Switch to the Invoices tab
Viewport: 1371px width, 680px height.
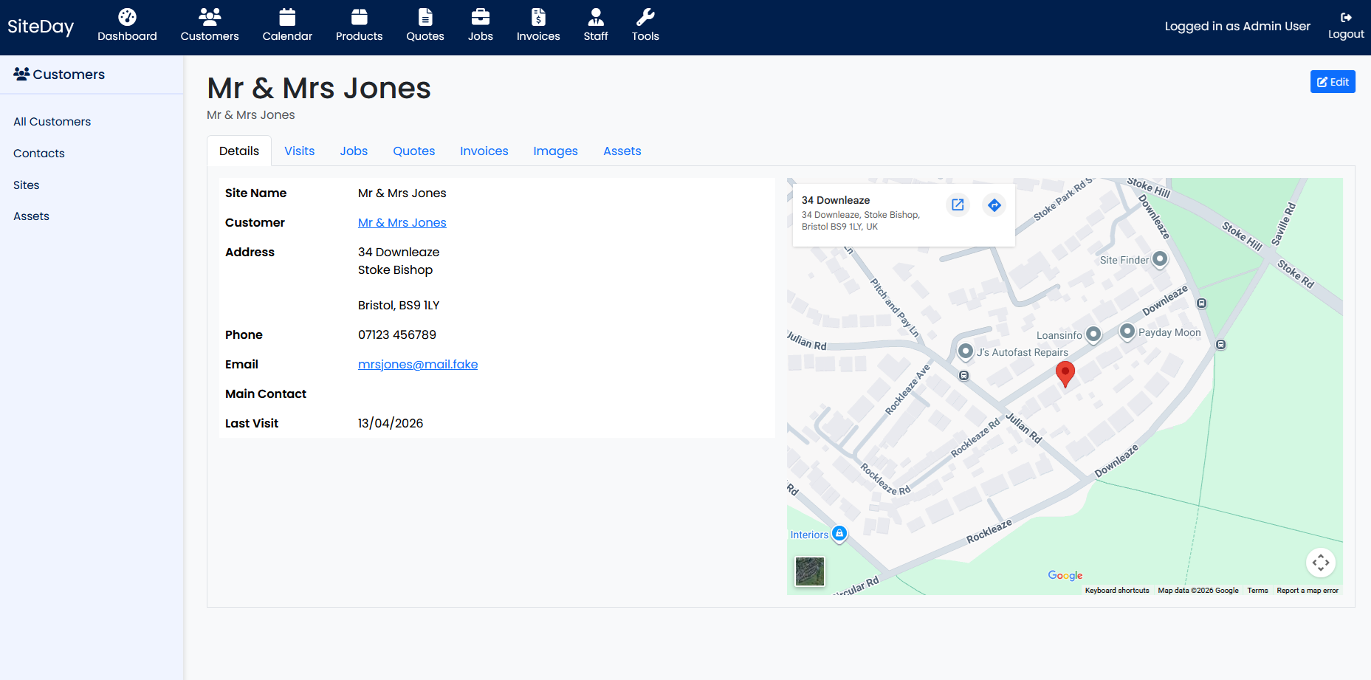[484, 151]
